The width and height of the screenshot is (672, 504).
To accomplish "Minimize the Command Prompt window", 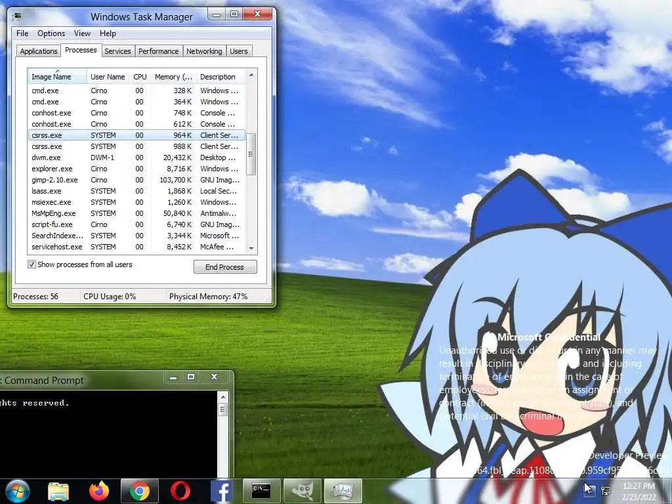I will 173,377.
